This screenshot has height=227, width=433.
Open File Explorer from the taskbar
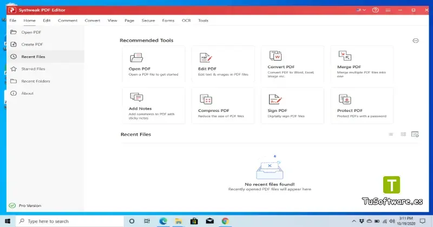coord(179,221)
